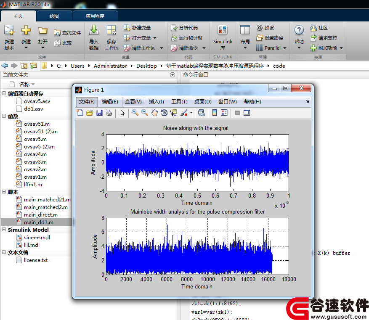Screen dimensions: 369x320
Task: Select the Data Cursor tool in Figure 1
Action: (174, 113)
